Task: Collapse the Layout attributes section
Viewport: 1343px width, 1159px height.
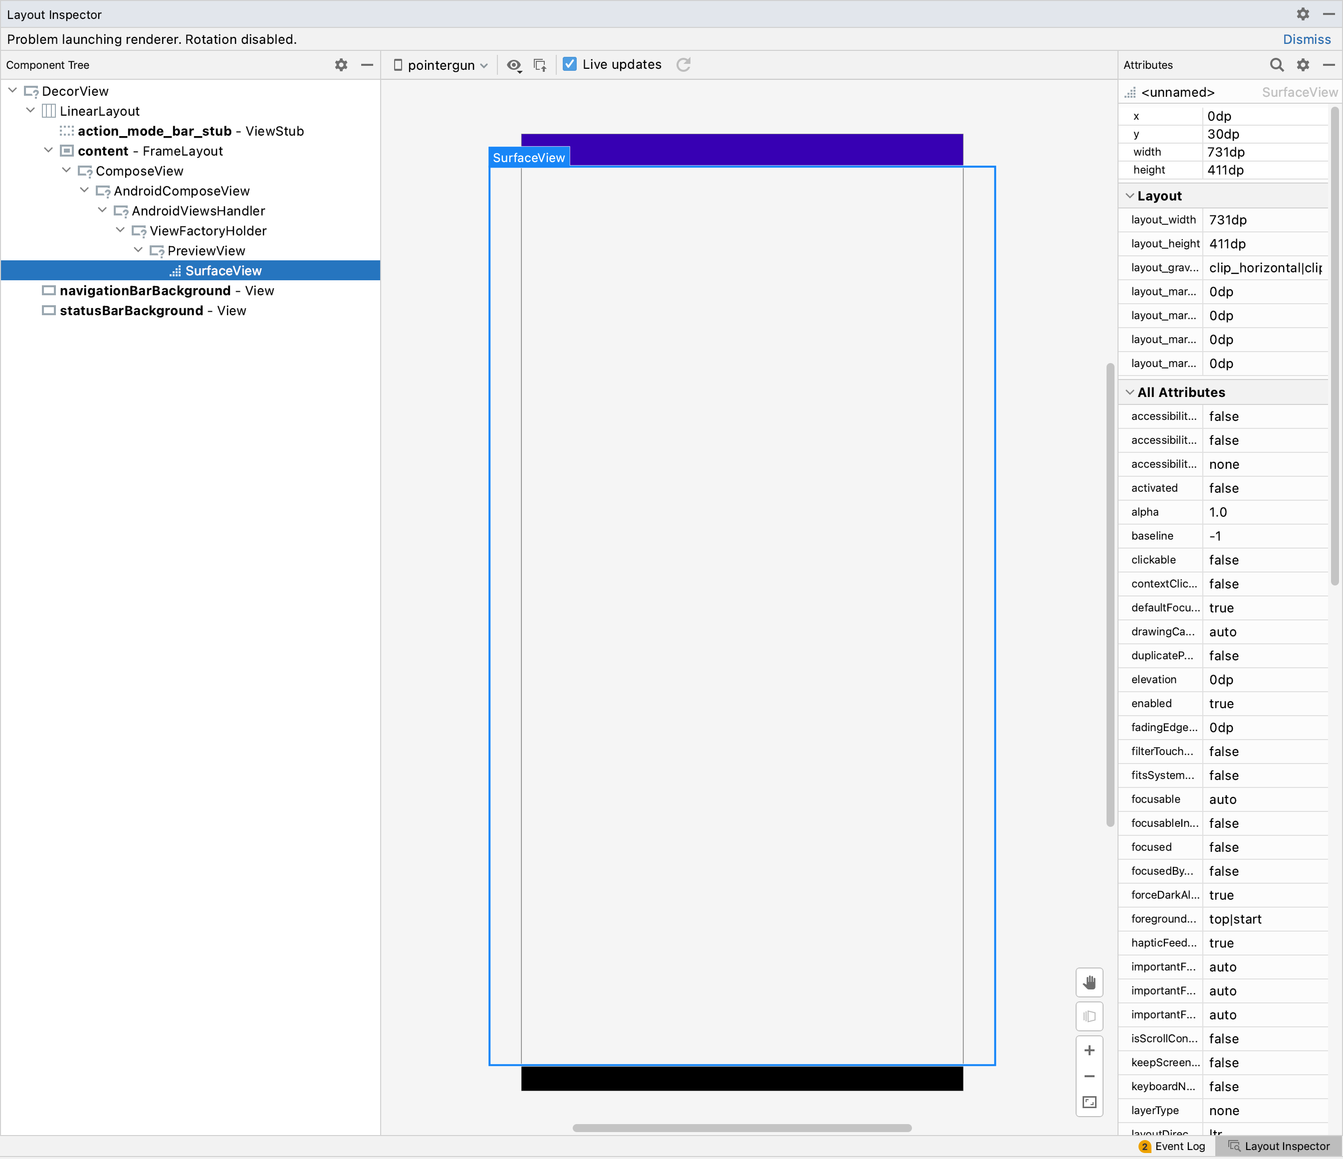Action: pos(1130,195)
